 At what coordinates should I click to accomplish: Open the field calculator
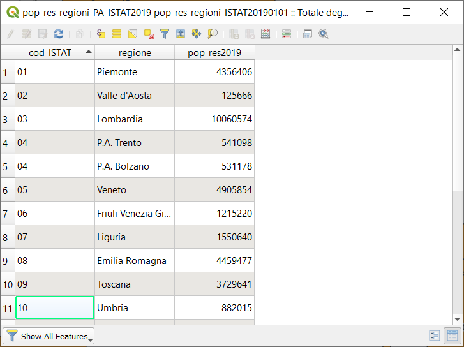(266, 34)
